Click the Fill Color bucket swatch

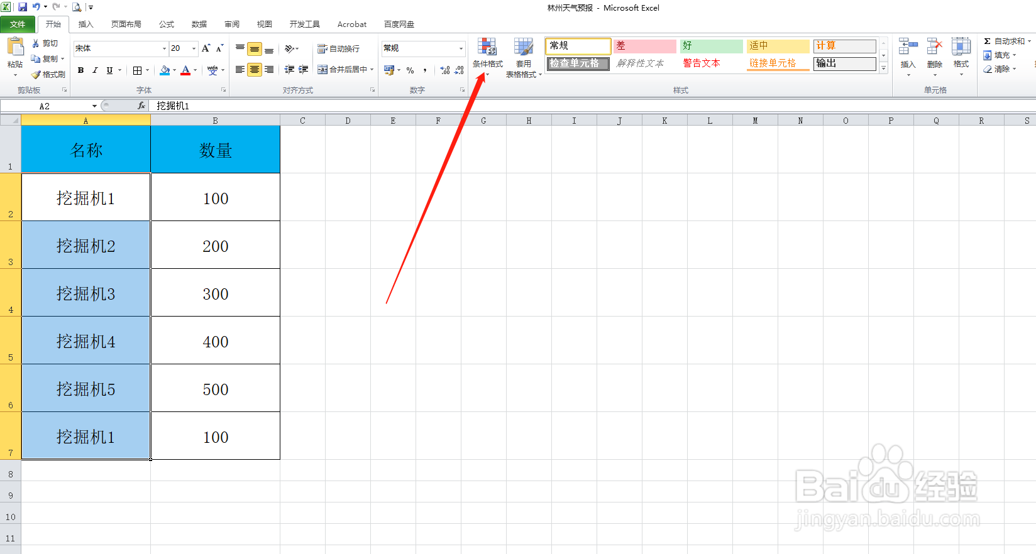(165, 70)
